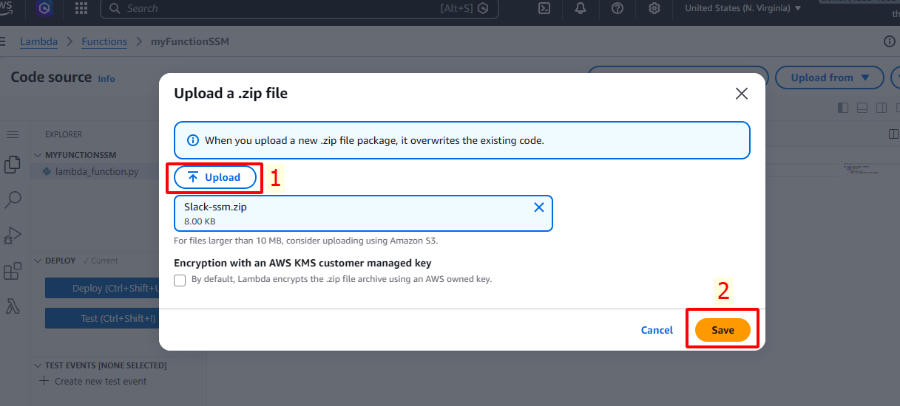The width and height of the screenshot is (900, 406).
Task: Expand the United States (N. Virginia) region dropdown
Action: pyautogui.click(x=742, y=8)
